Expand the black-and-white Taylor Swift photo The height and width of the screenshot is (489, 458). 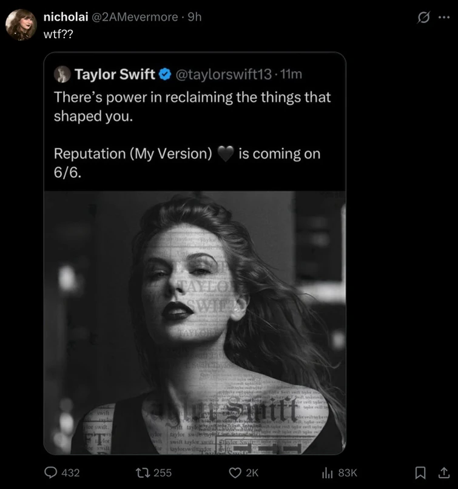point(194,322)
